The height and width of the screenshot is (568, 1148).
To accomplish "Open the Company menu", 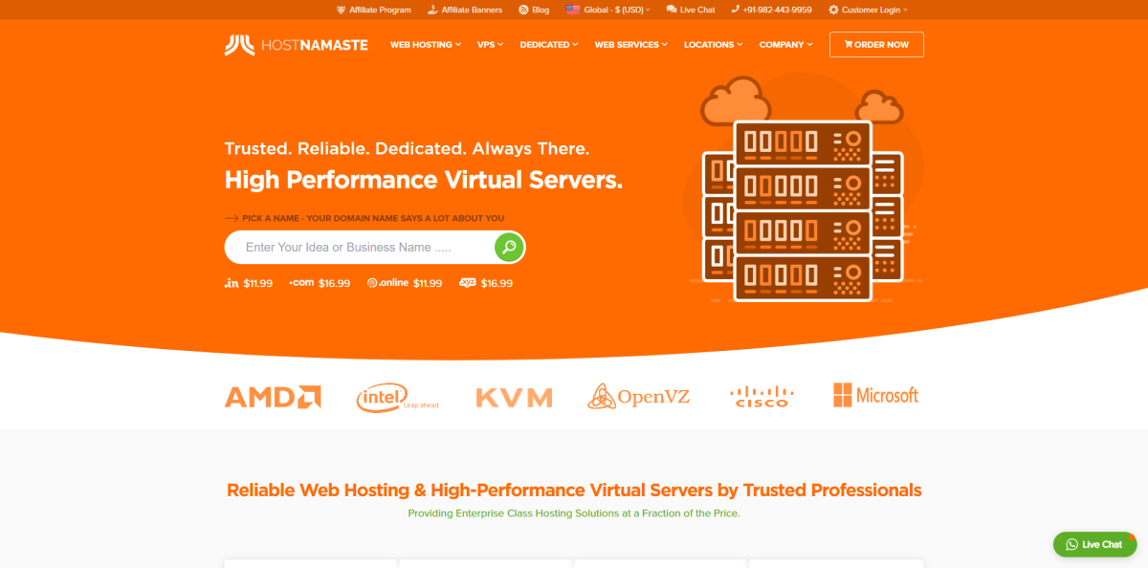I will tap(785, 45).
